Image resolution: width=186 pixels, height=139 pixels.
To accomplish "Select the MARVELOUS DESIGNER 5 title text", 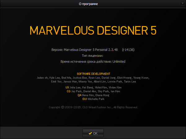I will click(x=93, y=30).
